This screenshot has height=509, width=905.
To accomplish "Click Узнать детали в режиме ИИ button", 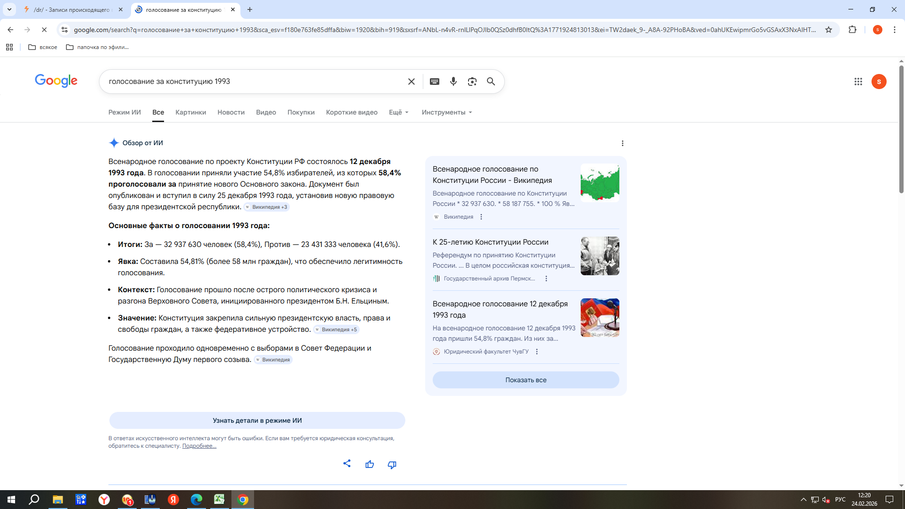I will coord(257,420).
